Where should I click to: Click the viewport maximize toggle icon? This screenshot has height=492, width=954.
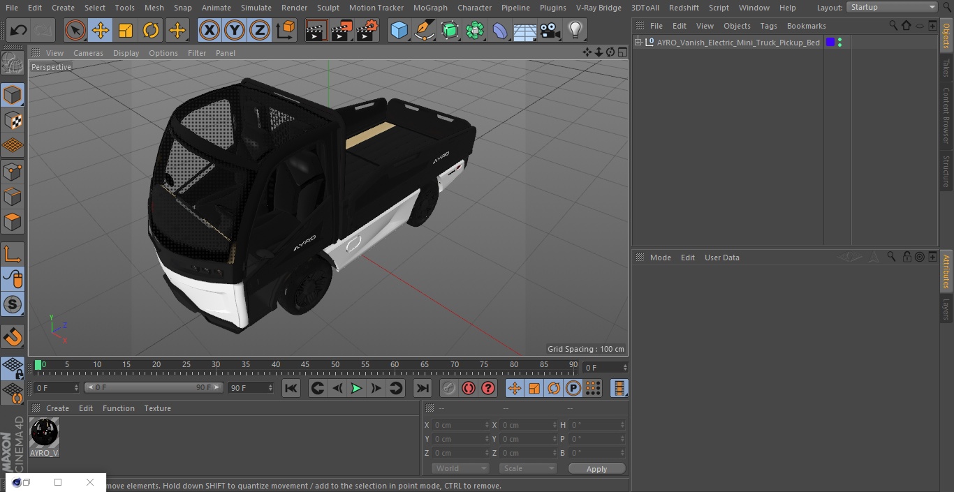622,52
